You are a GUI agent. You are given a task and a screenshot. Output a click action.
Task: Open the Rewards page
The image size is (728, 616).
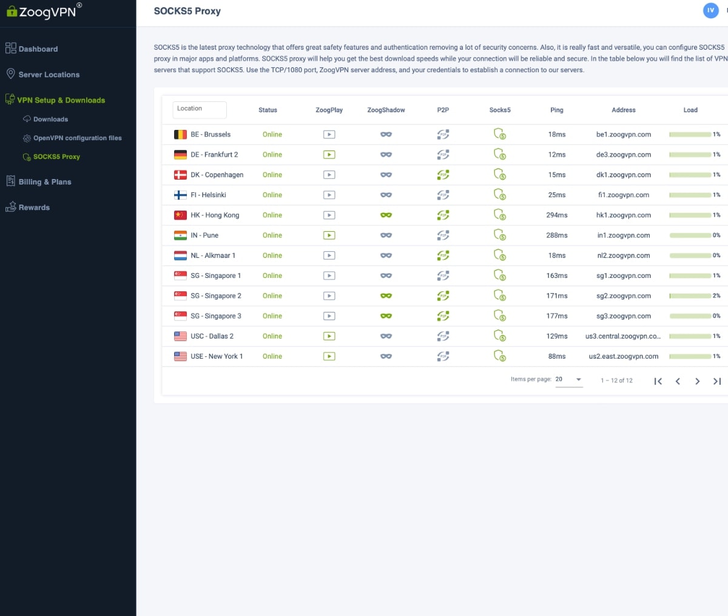(x=28, y=208)
